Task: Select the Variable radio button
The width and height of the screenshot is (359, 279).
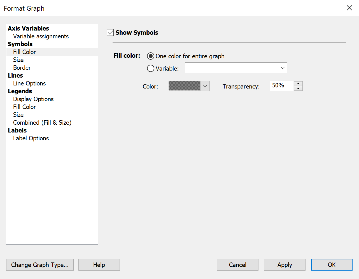Action: click(x=151, y=68)
